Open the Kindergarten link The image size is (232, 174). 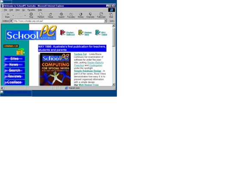95,65
